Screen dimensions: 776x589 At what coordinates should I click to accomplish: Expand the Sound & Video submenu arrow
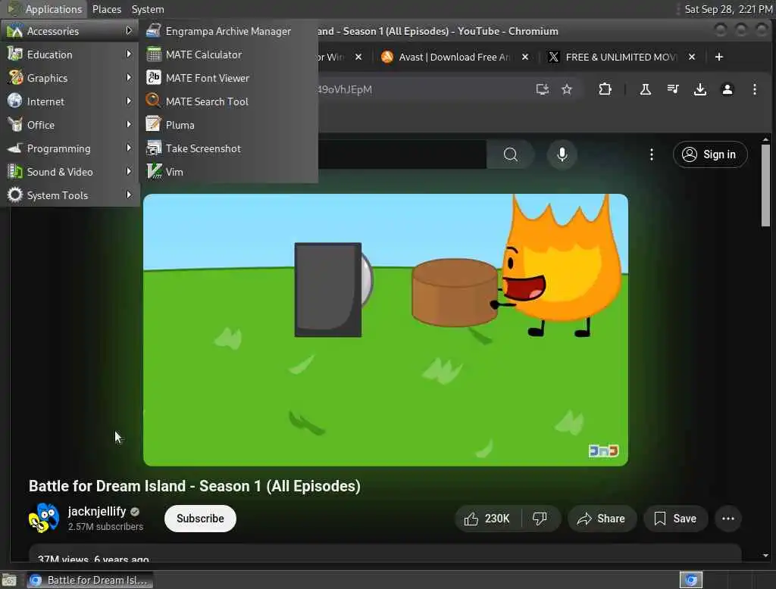tap(129, 172)
